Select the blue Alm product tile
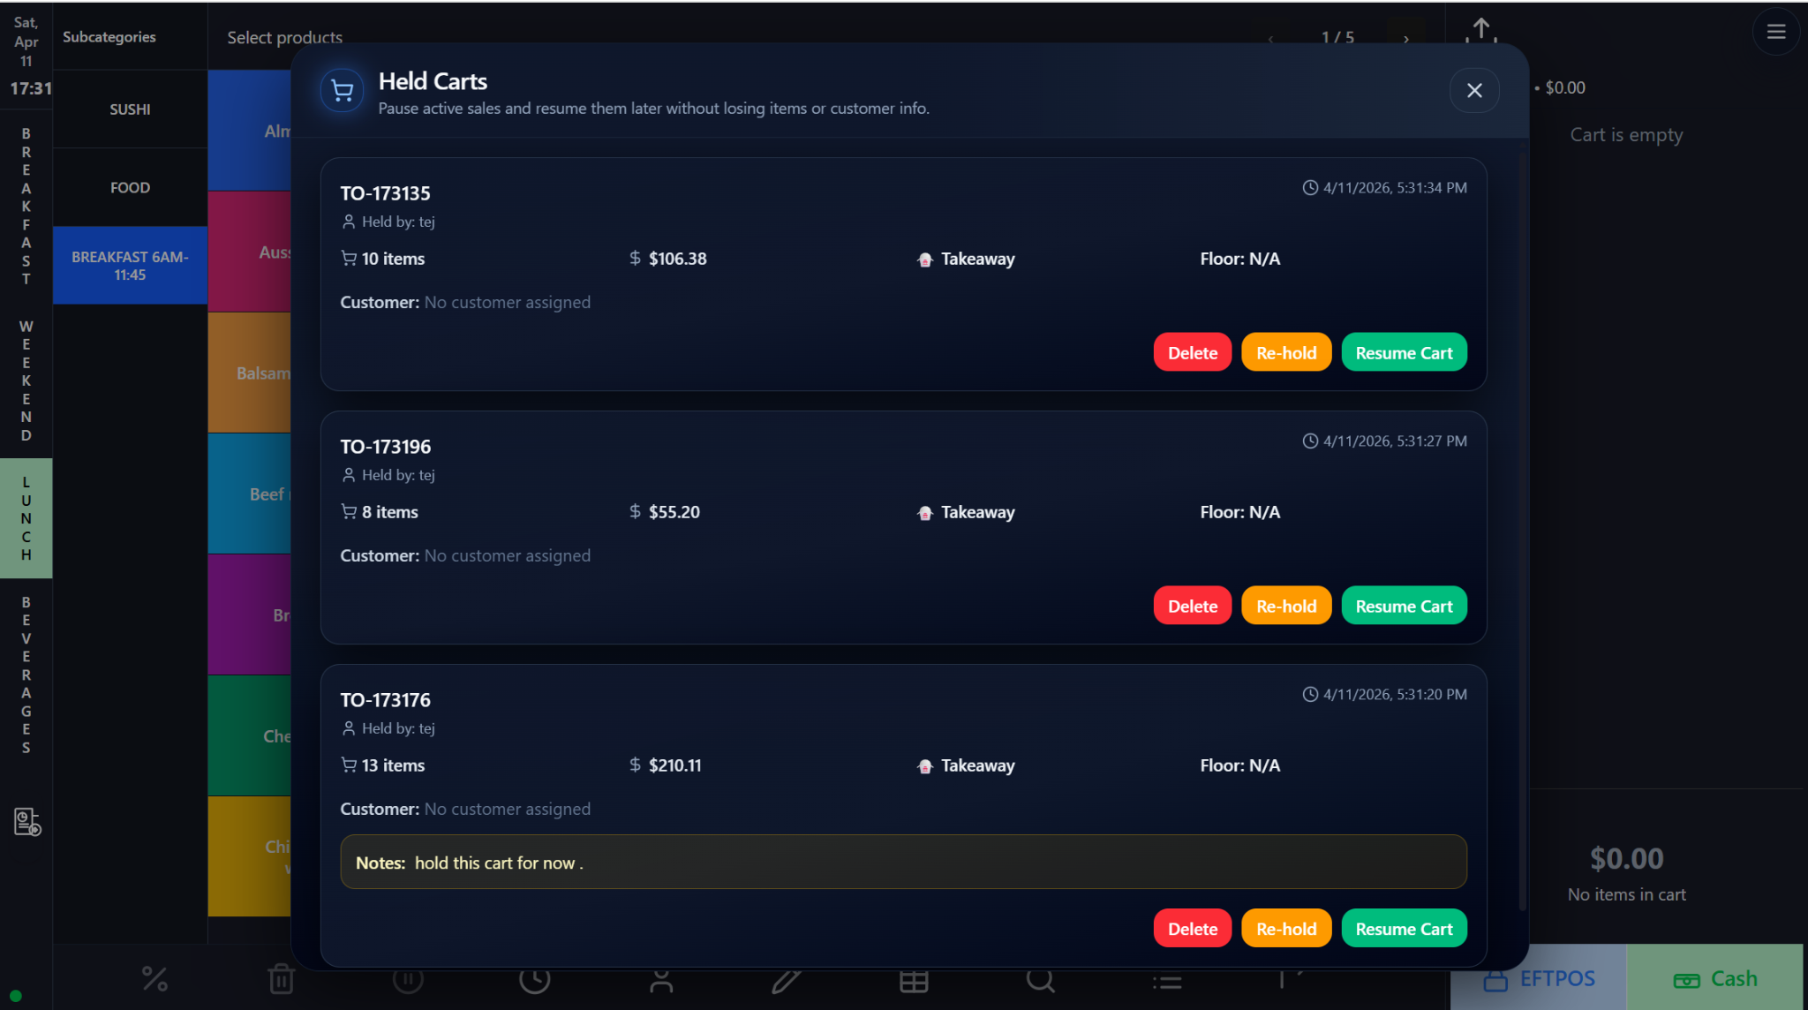Viewport: 1808px width, 1010px height. point(250,131)
